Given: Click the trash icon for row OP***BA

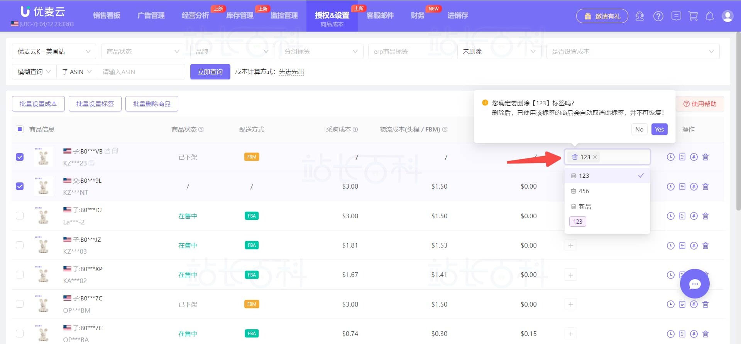Looking at the screenshot, I should click(705, 334).
